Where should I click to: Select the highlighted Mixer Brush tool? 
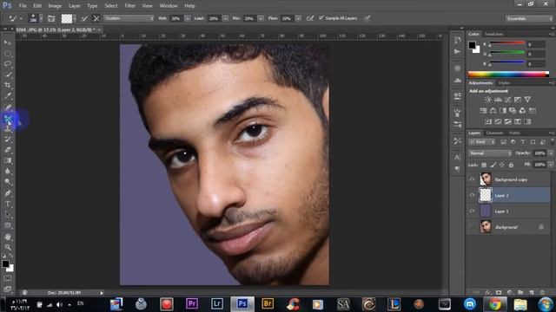pos(8,120)
